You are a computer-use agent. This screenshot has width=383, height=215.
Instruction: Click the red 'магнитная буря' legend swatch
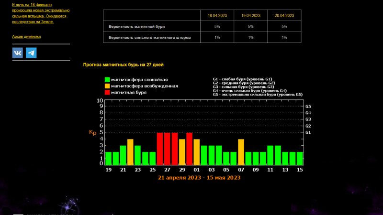tap(107, 92)
